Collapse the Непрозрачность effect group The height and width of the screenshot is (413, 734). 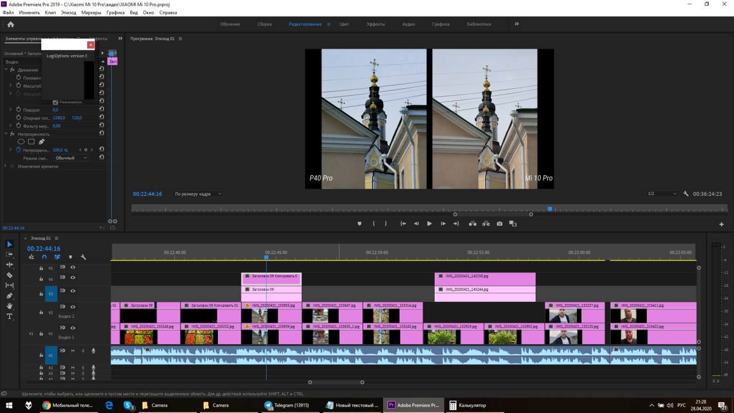point(6,134)
